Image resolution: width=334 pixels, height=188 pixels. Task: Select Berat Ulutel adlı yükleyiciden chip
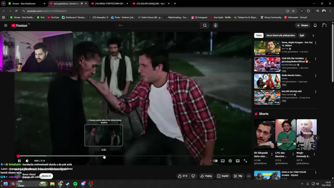[x=281, y=36]
